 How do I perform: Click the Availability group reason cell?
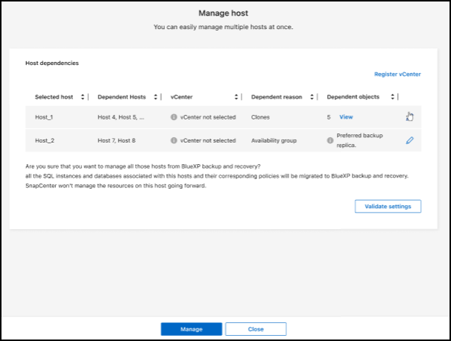point(275,140)
